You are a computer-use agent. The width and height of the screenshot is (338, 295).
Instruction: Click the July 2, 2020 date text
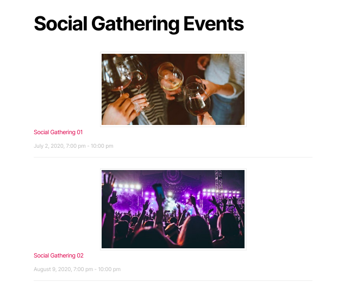click(49, 146)
